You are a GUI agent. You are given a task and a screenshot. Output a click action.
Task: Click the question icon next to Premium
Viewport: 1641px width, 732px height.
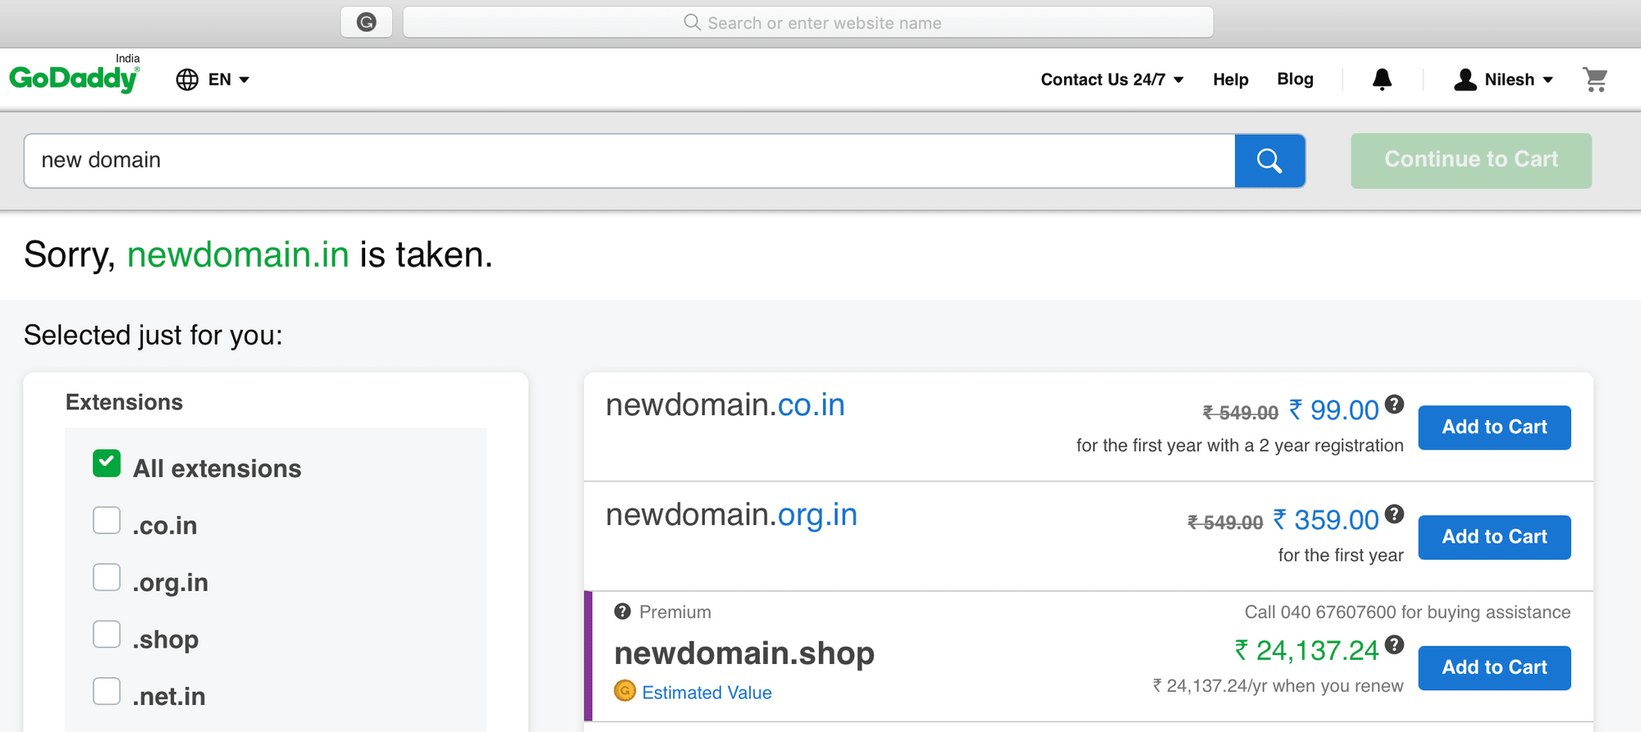[x=623, y=611]
